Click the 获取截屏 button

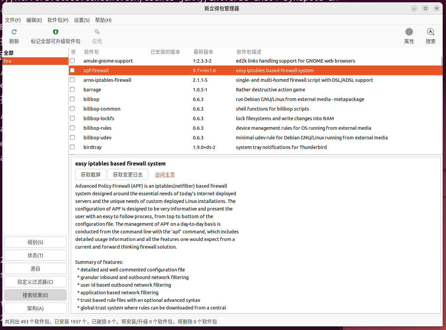pos(91,174)
